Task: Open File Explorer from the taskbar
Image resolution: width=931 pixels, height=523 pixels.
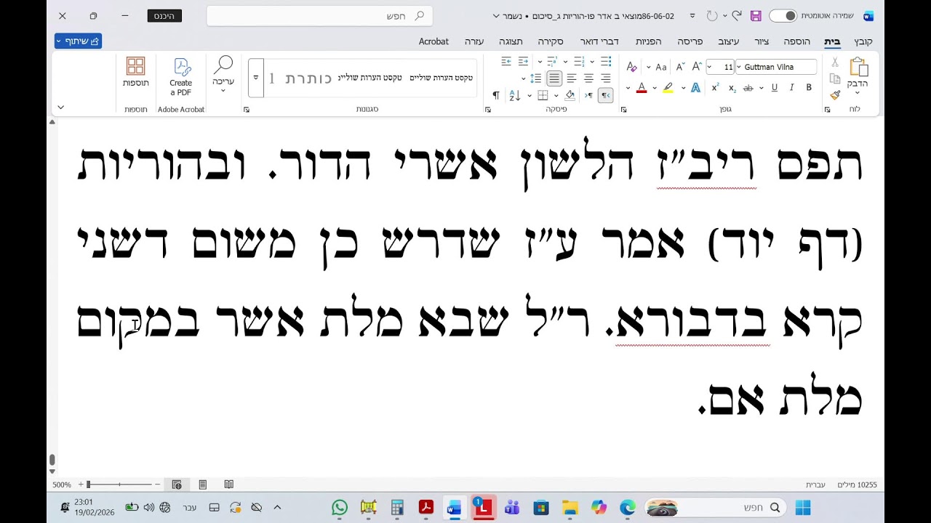Action: [570, 508]
